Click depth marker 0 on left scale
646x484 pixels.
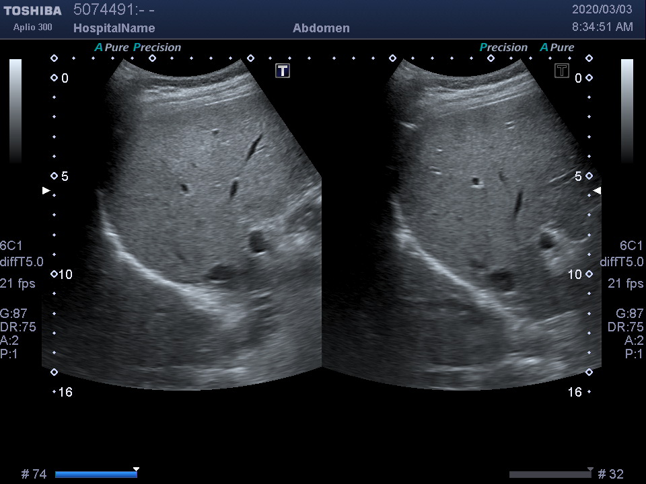pos(65,78)
